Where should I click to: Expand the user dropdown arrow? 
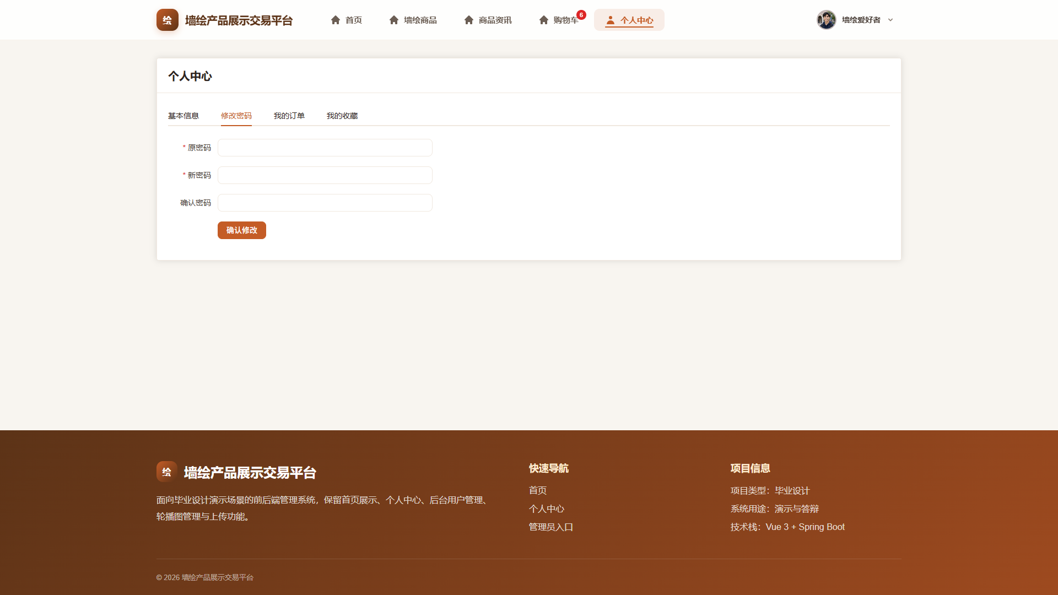tap(890, 20)
